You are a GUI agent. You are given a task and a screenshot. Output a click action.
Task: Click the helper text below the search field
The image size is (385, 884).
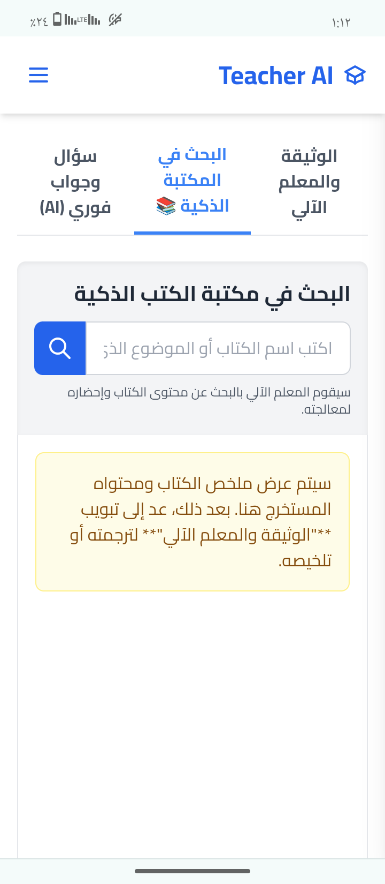pyautogui.click(x=209, y=401)
